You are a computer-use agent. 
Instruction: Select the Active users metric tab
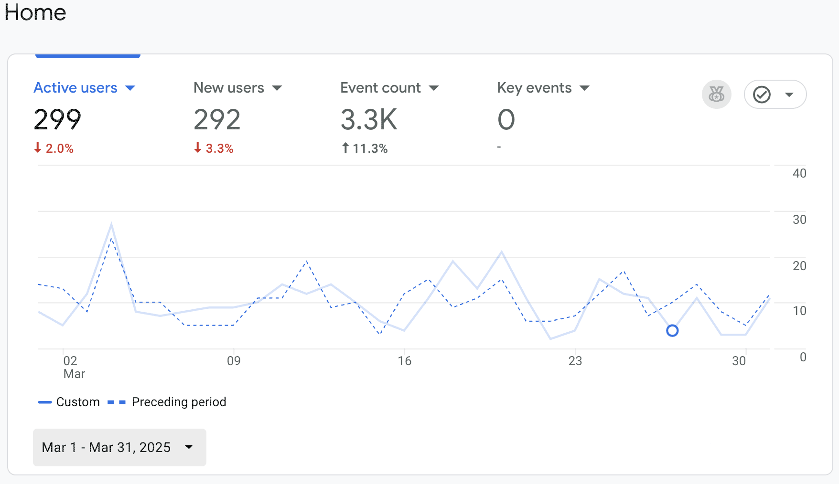tap(75, 88)
